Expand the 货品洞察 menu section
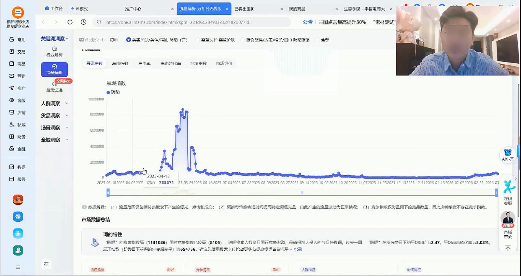Image resolution: width=521 pixels, height=276 pixels. point(54,116)
